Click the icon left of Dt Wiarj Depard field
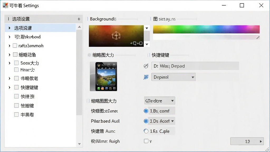The height and width of the screenshot is (152, 270). [146, 66]
